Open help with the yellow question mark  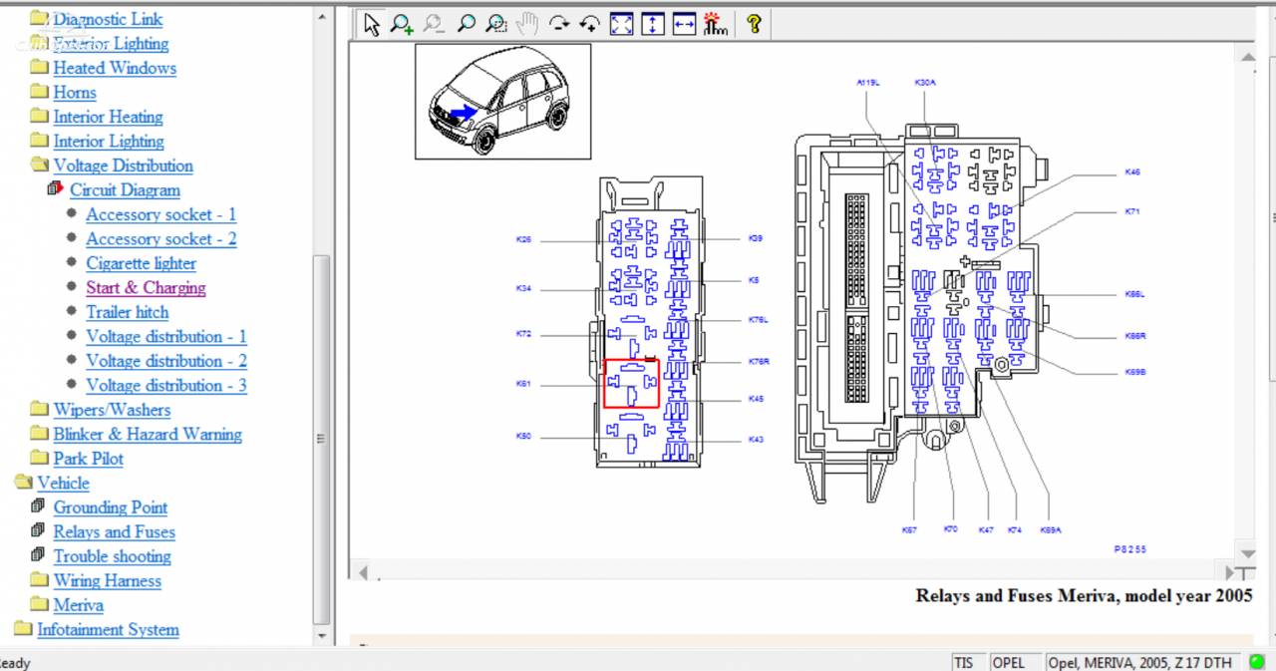754,25
